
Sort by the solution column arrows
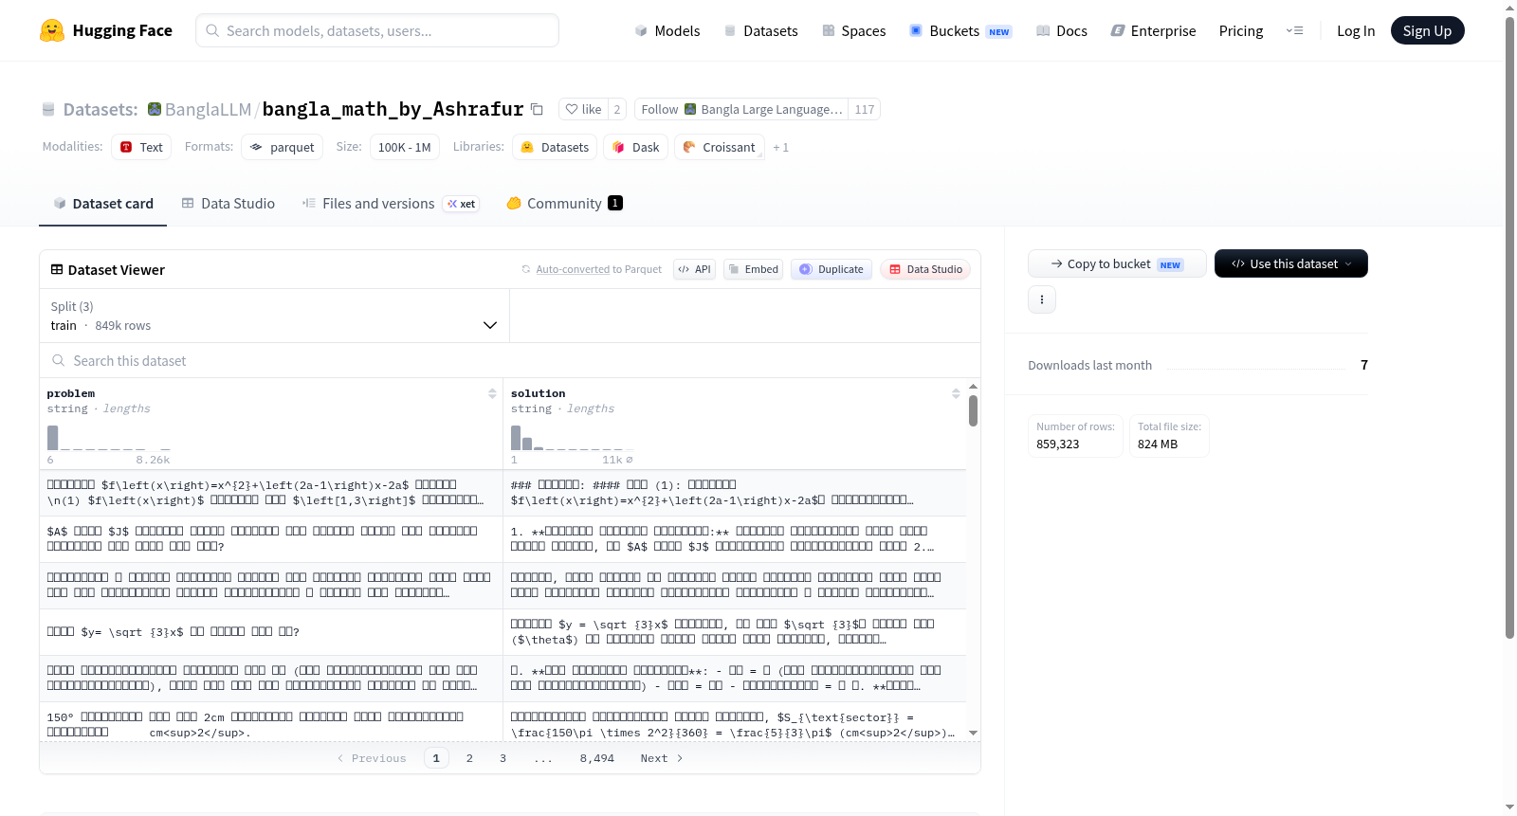tap(956, 393)
